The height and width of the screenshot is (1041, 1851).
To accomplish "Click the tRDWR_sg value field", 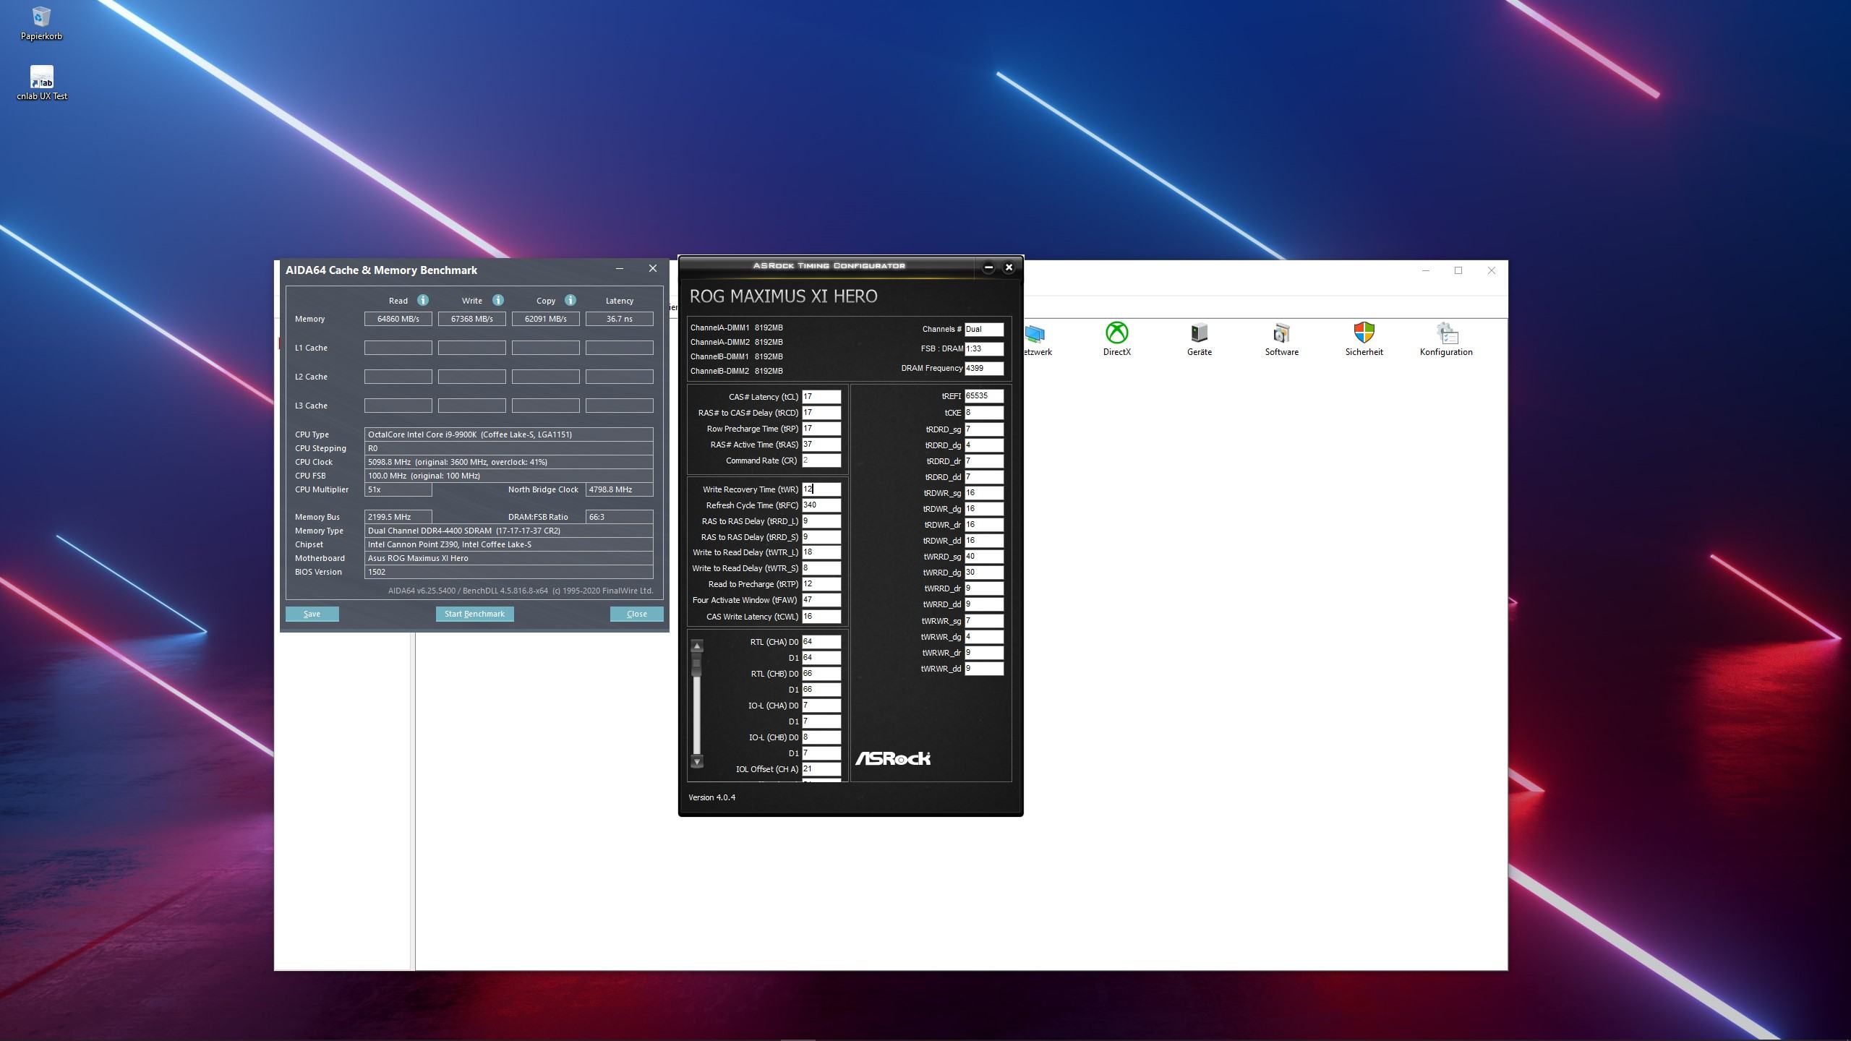I will point(984,493).
